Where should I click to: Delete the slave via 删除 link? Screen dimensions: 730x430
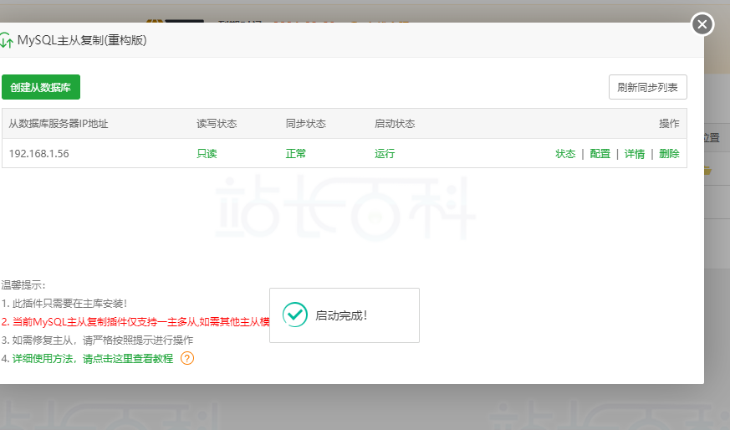[x=669, y=154]
